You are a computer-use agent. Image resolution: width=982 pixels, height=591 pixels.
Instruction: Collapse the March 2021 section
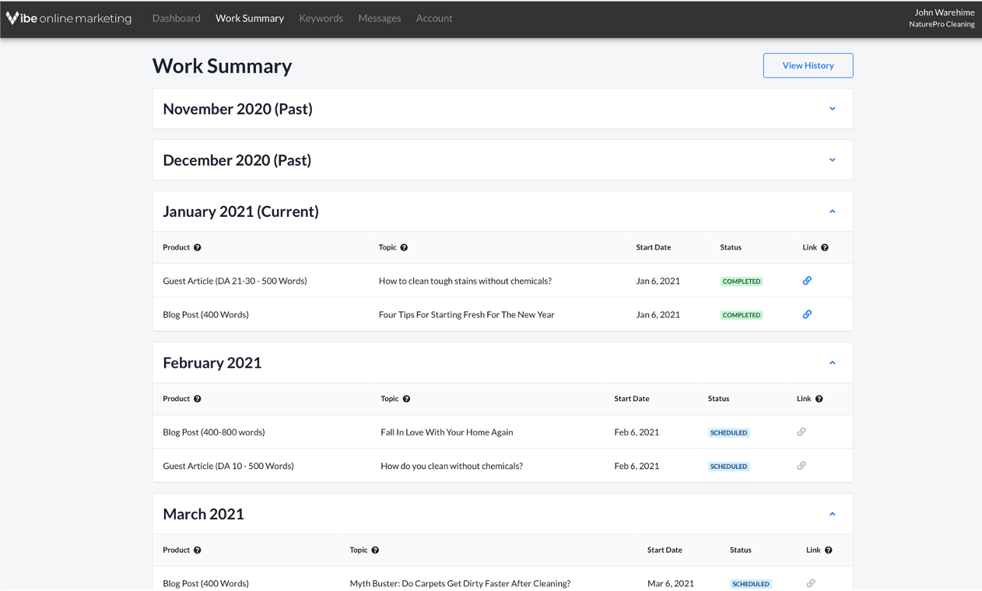pyautogui.click(x=832, y=514)
